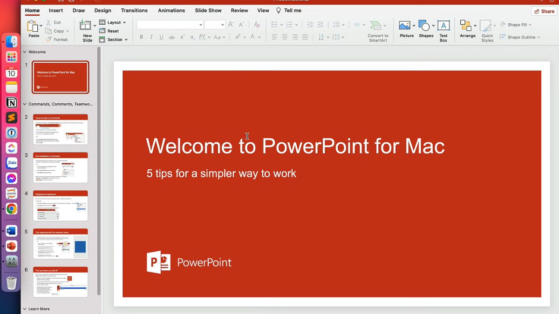This screenshot has height=314, width=559.
Task: Click the Share button
Action: 544,11
